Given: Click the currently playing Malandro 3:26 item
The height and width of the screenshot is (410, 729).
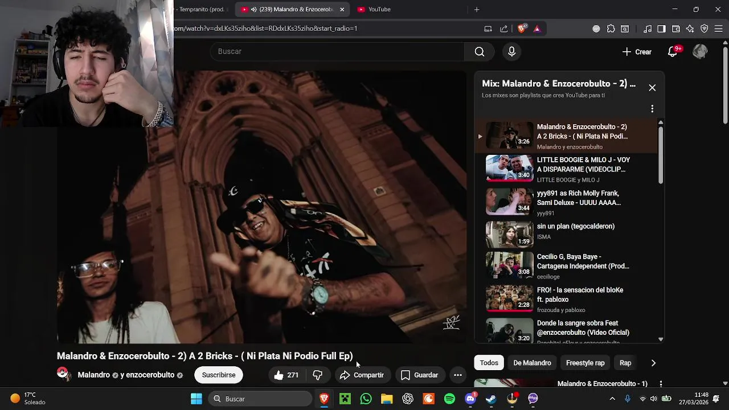Looking at the screenshot, I should click(566, 136).
